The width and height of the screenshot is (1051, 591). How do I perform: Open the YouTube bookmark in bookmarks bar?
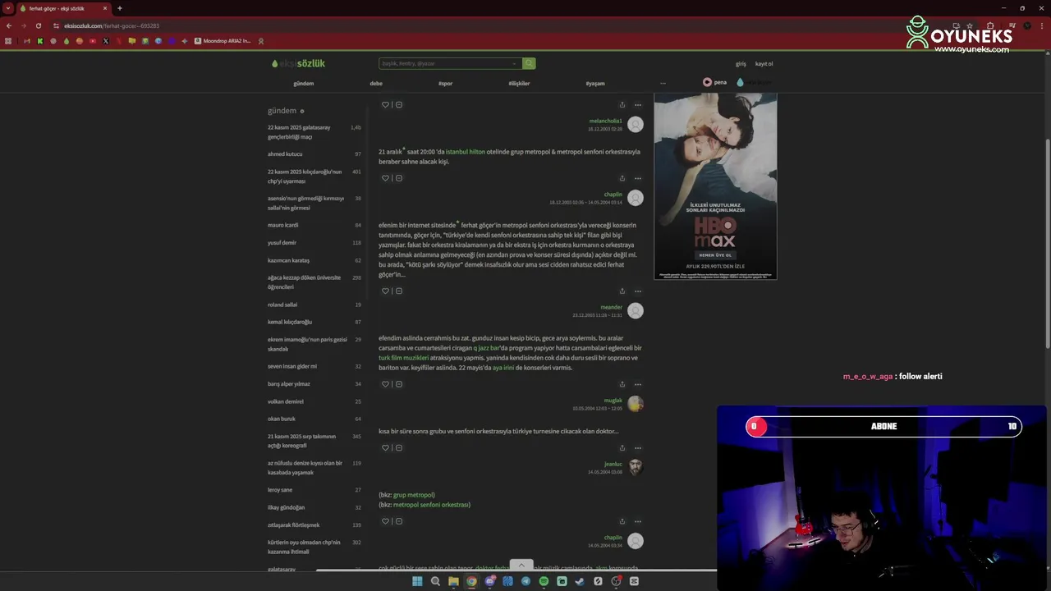tap(93, 41)
